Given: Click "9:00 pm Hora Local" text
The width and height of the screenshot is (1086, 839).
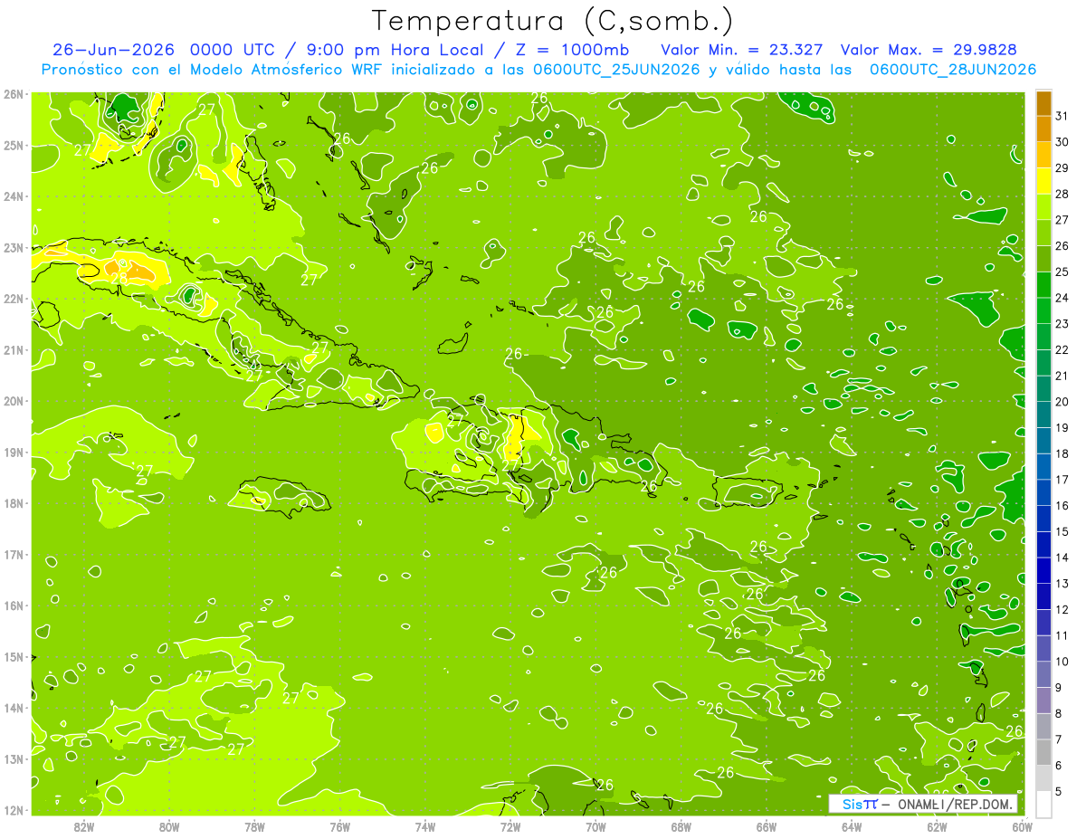Looking at the screenshot, I should tap(396, 50).
